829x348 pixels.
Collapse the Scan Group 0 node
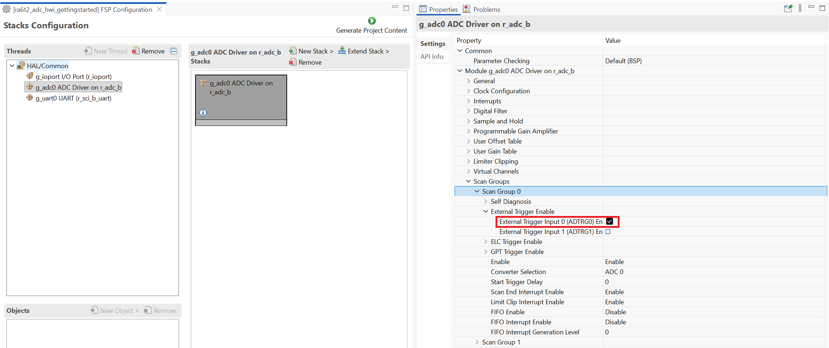click(477, 192)
